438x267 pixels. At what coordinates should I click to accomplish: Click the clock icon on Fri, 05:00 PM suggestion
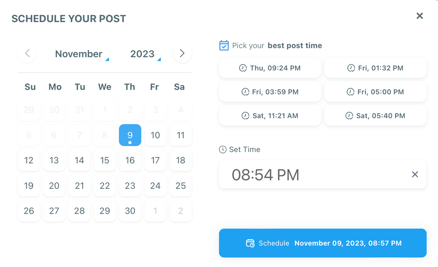click(350, 92)
